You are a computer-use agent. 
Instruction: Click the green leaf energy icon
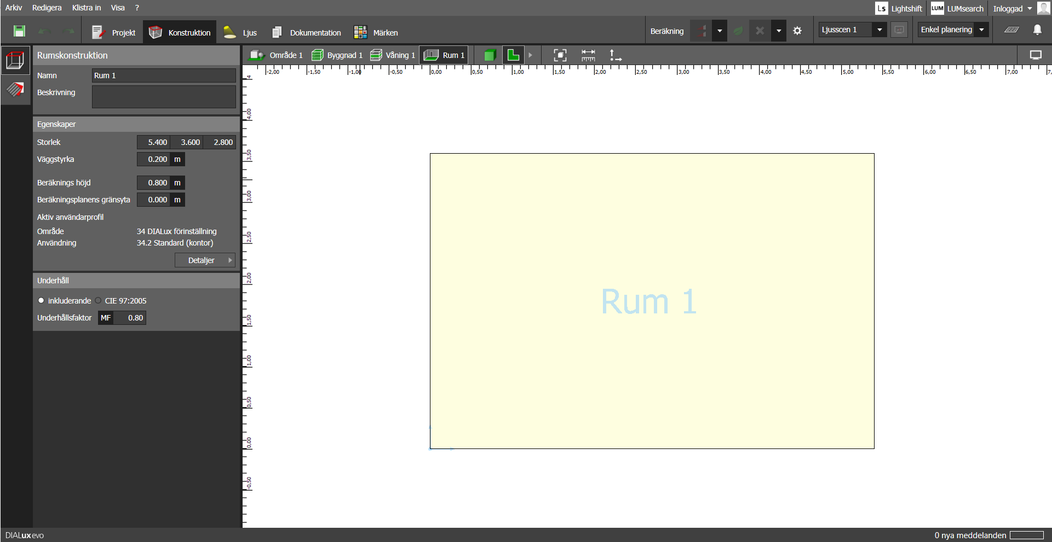738,31
